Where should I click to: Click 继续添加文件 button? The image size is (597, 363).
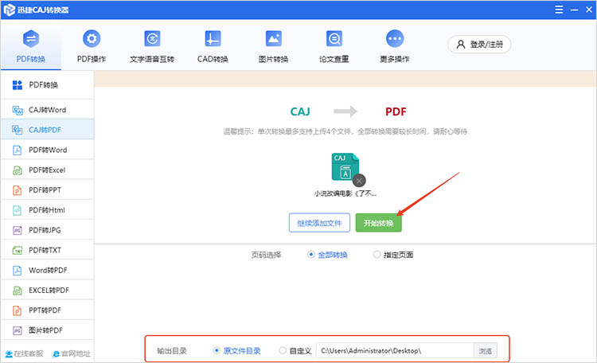[319, 223]
